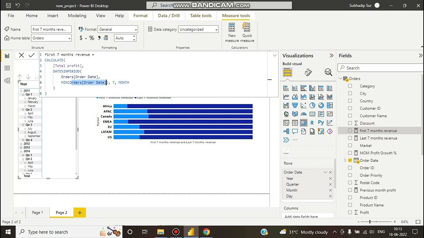The height and width of the screenshot is (238, 424).
Task: Select the decomposition tree visual
Action: (286, 131)
